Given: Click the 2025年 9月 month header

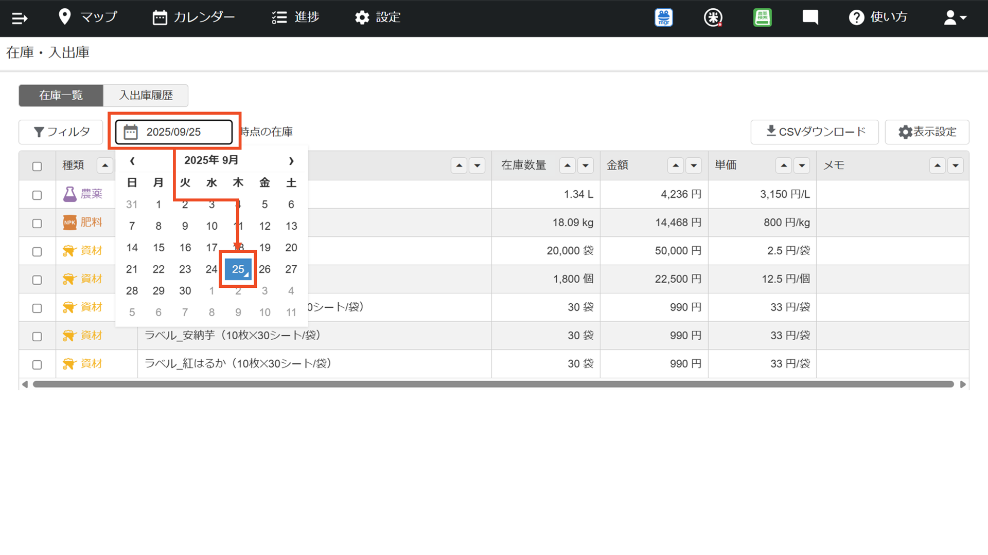Looking at the screenshot, I should click(211, 160).
